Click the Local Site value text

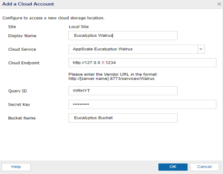(79, 26)
